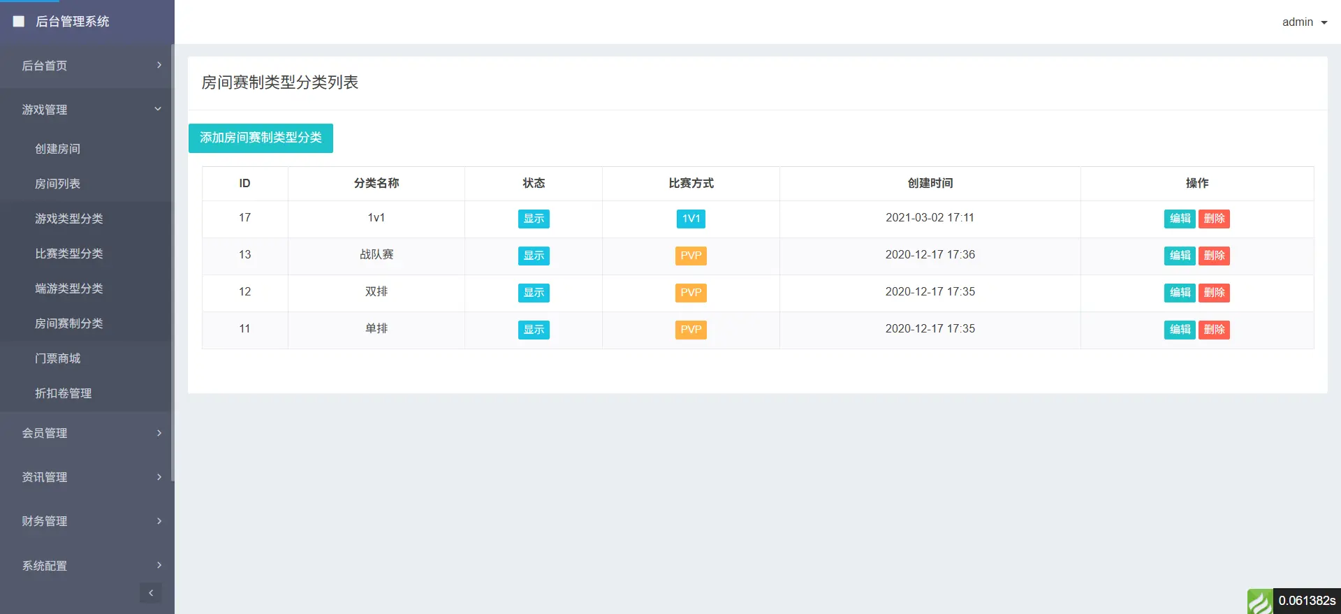Open 房间赛制分类 submenu item
Viewport: 1341px width, 614px height.
[x=69, y=323]
